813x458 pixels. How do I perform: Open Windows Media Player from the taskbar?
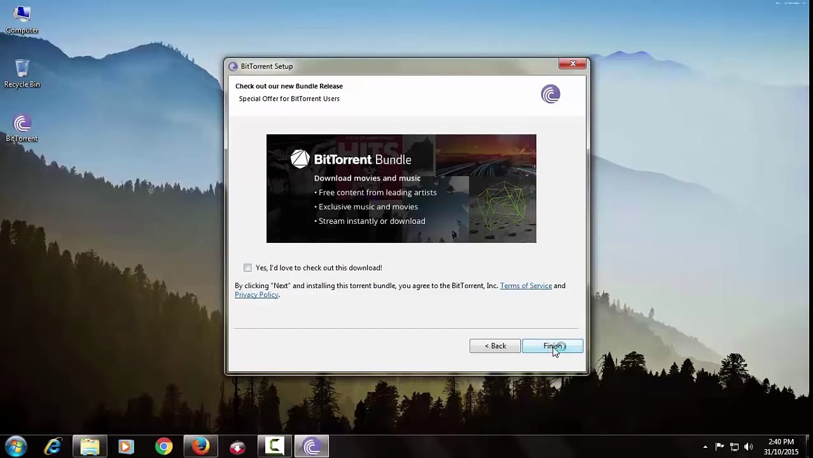[x=126, y=447]
